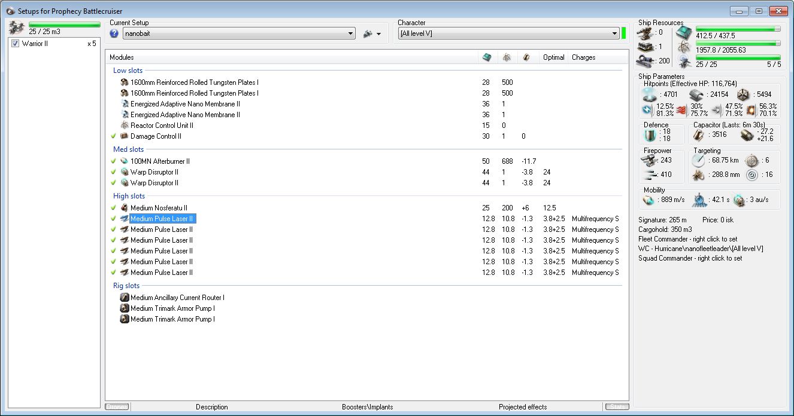
Task: Click the Stats button at bottom right
Action: click(x=616, y=407)
